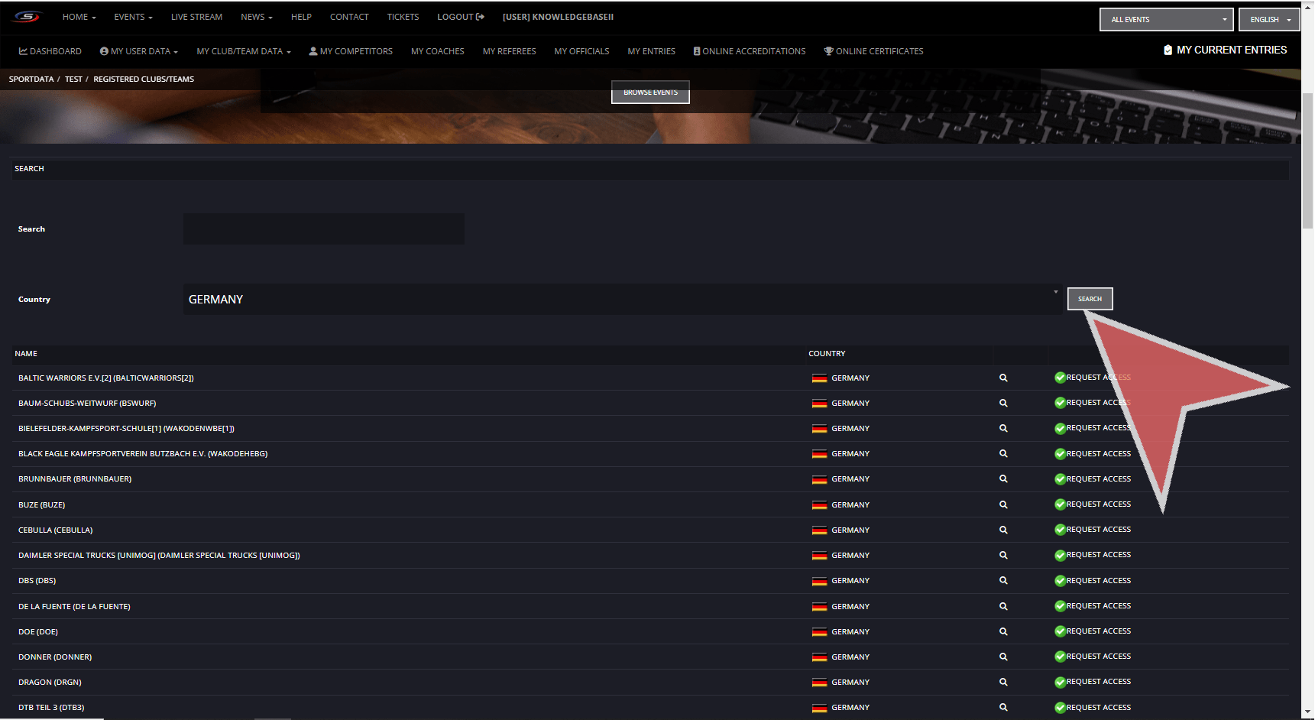1315x720 pixels.
Task: Expand the Home dropdown menu
Action: (79, 17)
